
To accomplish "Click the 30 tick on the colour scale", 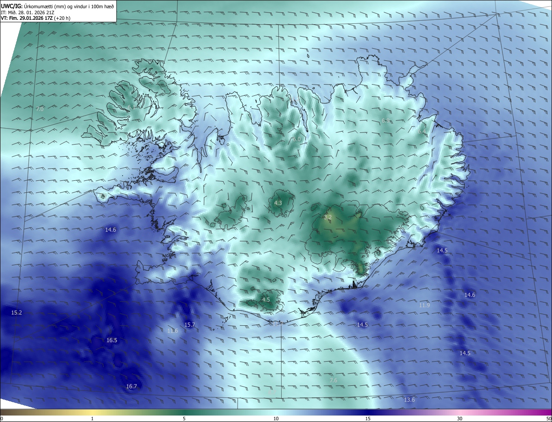I will pos(460,419).
